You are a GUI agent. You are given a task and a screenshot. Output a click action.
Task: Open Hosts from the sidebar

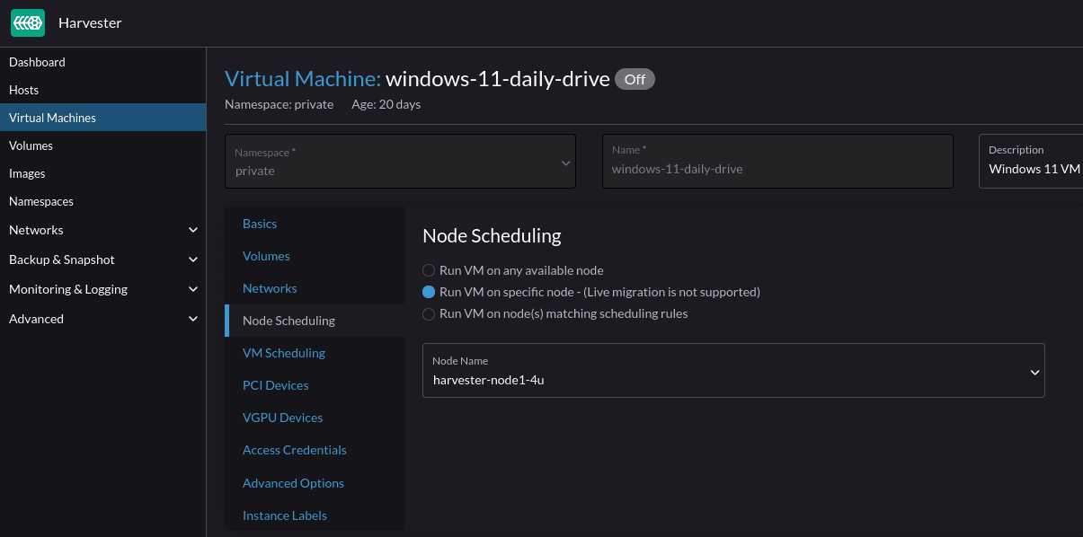coord(23,90)
